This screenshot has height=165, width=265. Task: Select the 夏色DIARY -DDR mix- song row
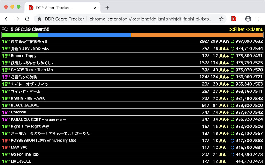click(x=132, y=49)
